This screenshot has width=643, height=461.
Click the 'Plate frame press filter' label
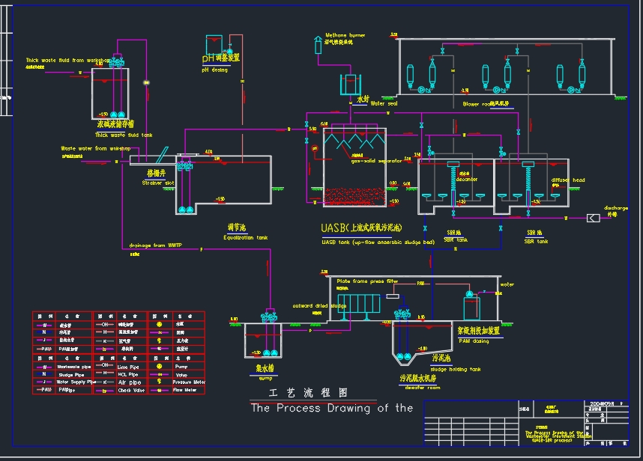367,281
